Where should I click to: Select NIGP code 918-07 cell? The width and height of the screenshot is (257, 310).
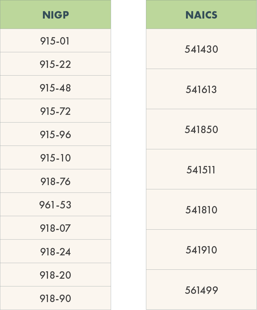[56, 228]
